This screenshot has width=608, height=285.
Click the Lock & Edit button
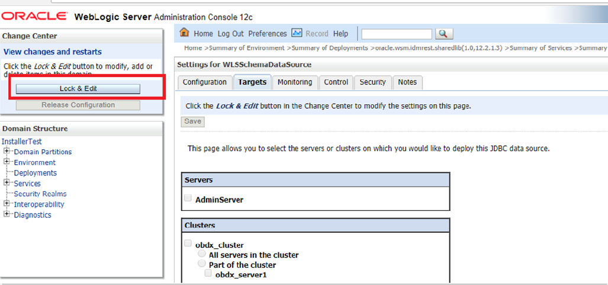click(x=78, y=88)
